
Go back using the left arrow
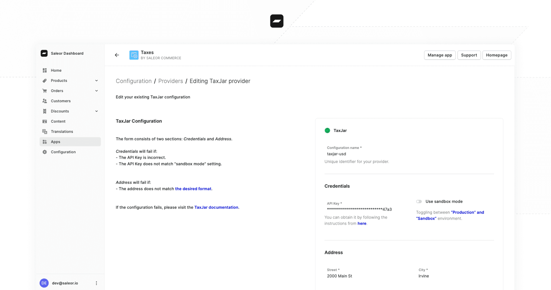coord(117,55)
